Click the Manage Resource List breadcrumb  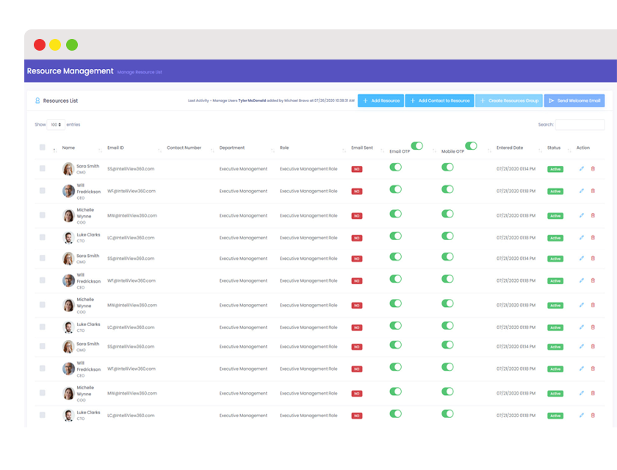[140, 72]
